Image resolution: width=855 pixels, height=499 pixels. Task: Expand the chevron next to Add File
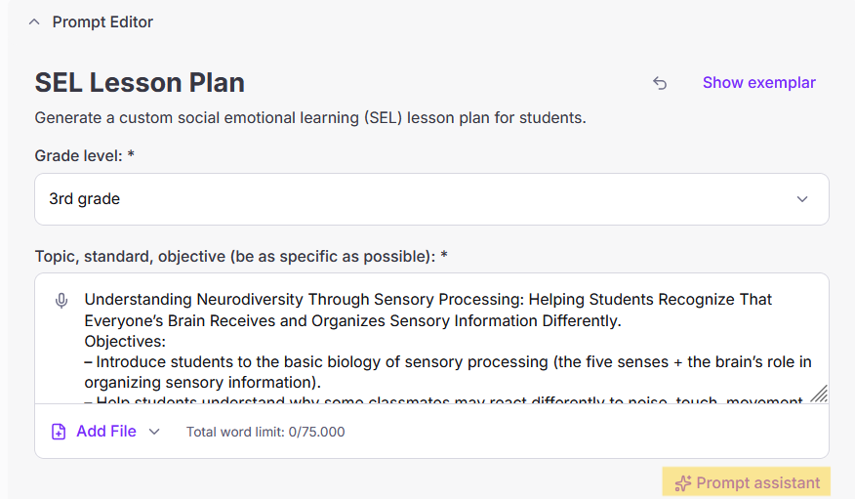click(154, 432)
